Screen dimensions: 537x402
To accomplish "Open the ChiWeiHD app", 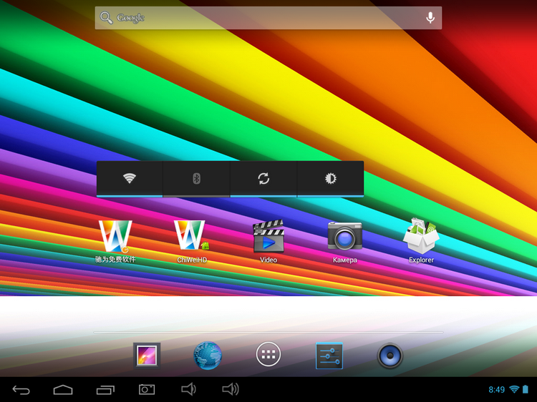I will 192,242.
